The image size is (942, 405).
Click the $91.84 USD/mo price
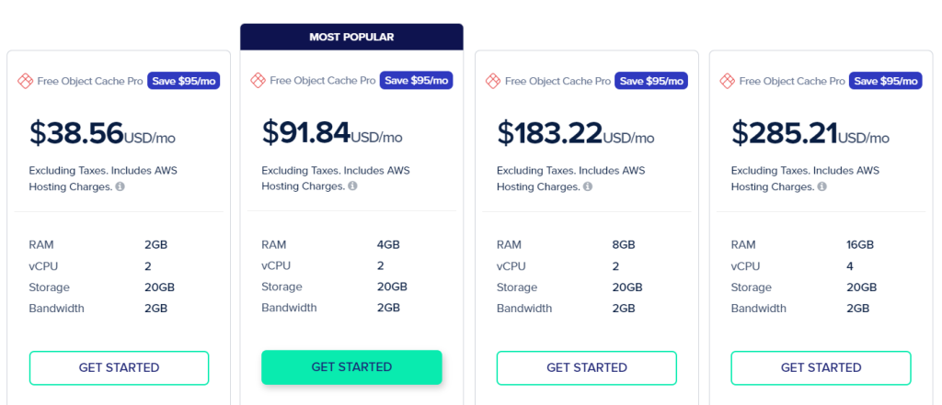click(332, 133)
